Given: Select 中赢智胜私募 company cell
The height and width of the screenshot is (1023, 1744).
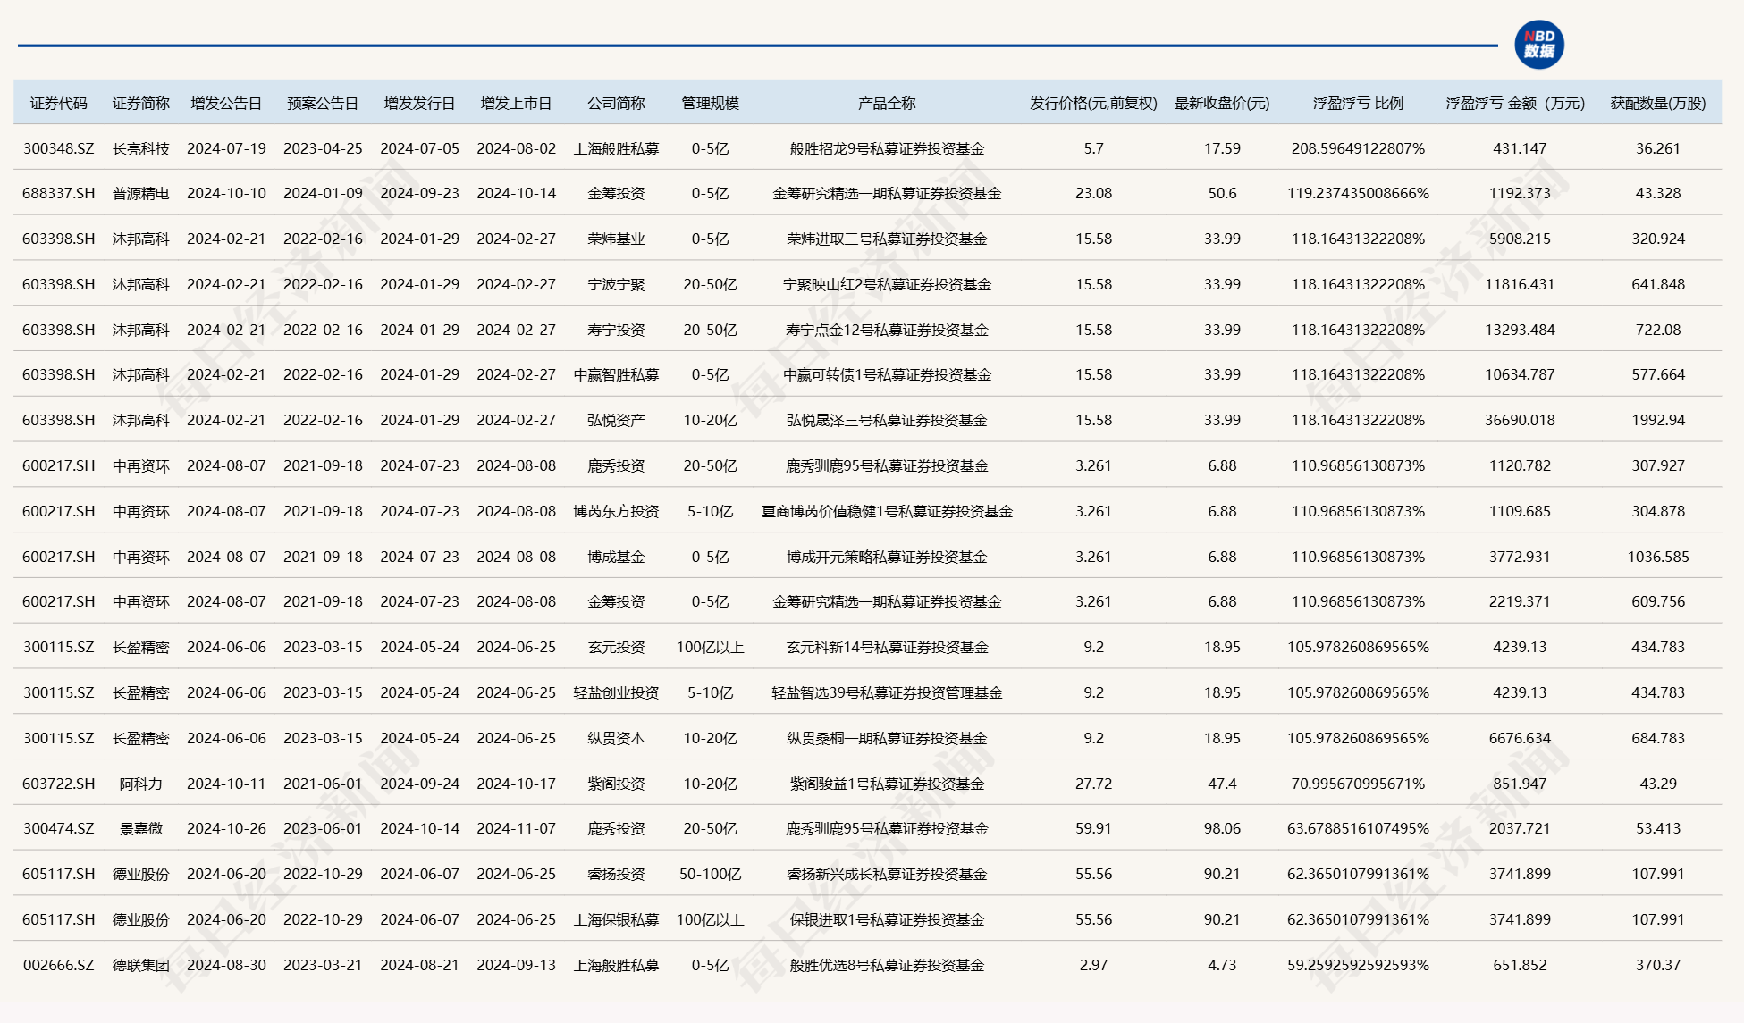Looking at the screenshot, I should 616,374.
